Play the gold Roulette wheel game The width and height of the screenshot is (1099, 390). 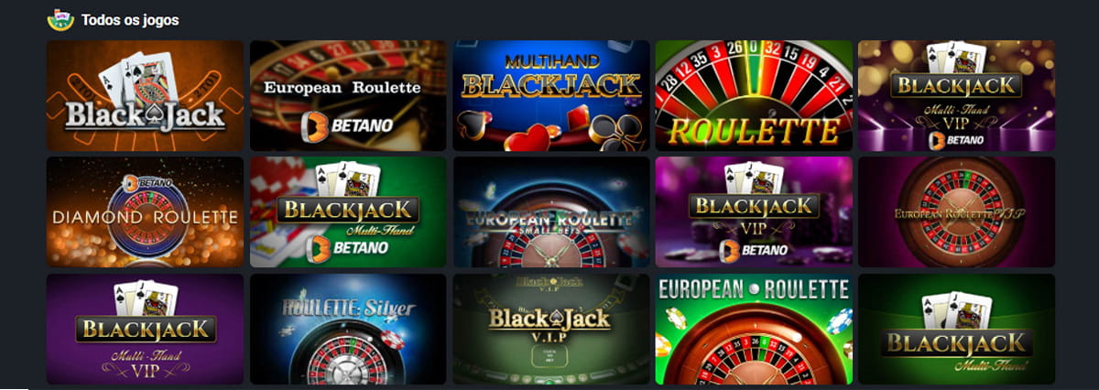[x=754, y=95]
